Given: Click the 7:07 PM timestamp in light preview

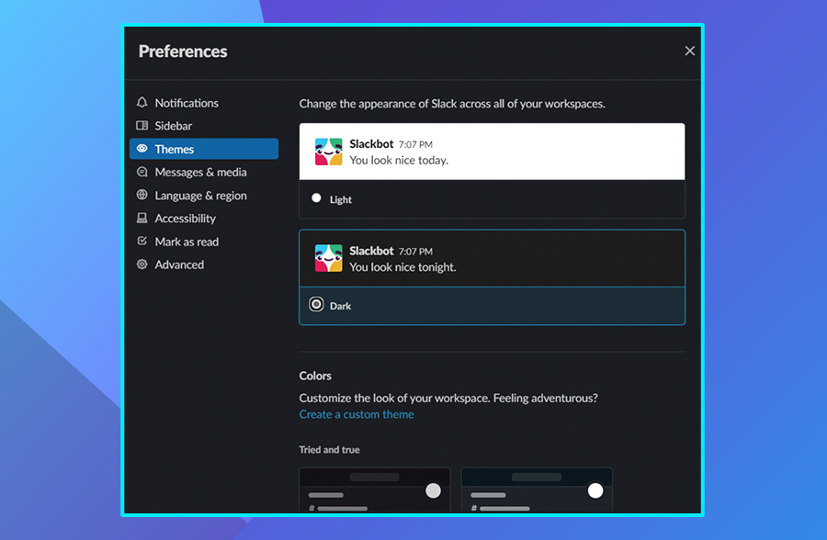Looking at the screenshot, I should 415,144.
